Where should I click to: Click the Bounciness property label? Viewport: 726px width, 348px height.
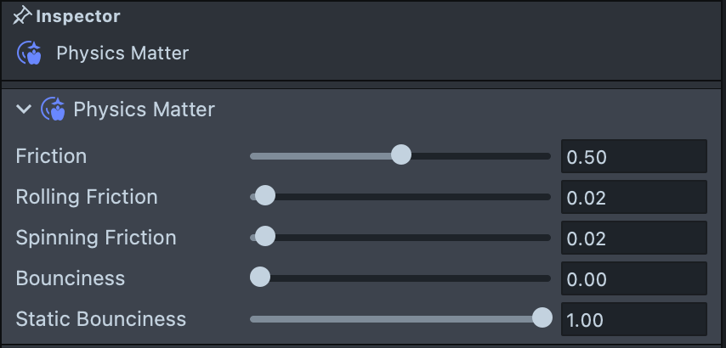[71, 278]
